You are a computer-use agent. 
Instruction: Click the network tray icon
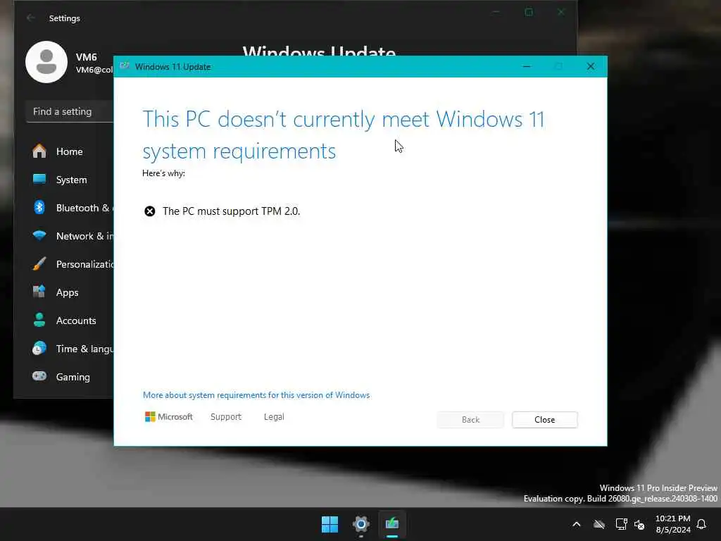click(x=621, y=524)
